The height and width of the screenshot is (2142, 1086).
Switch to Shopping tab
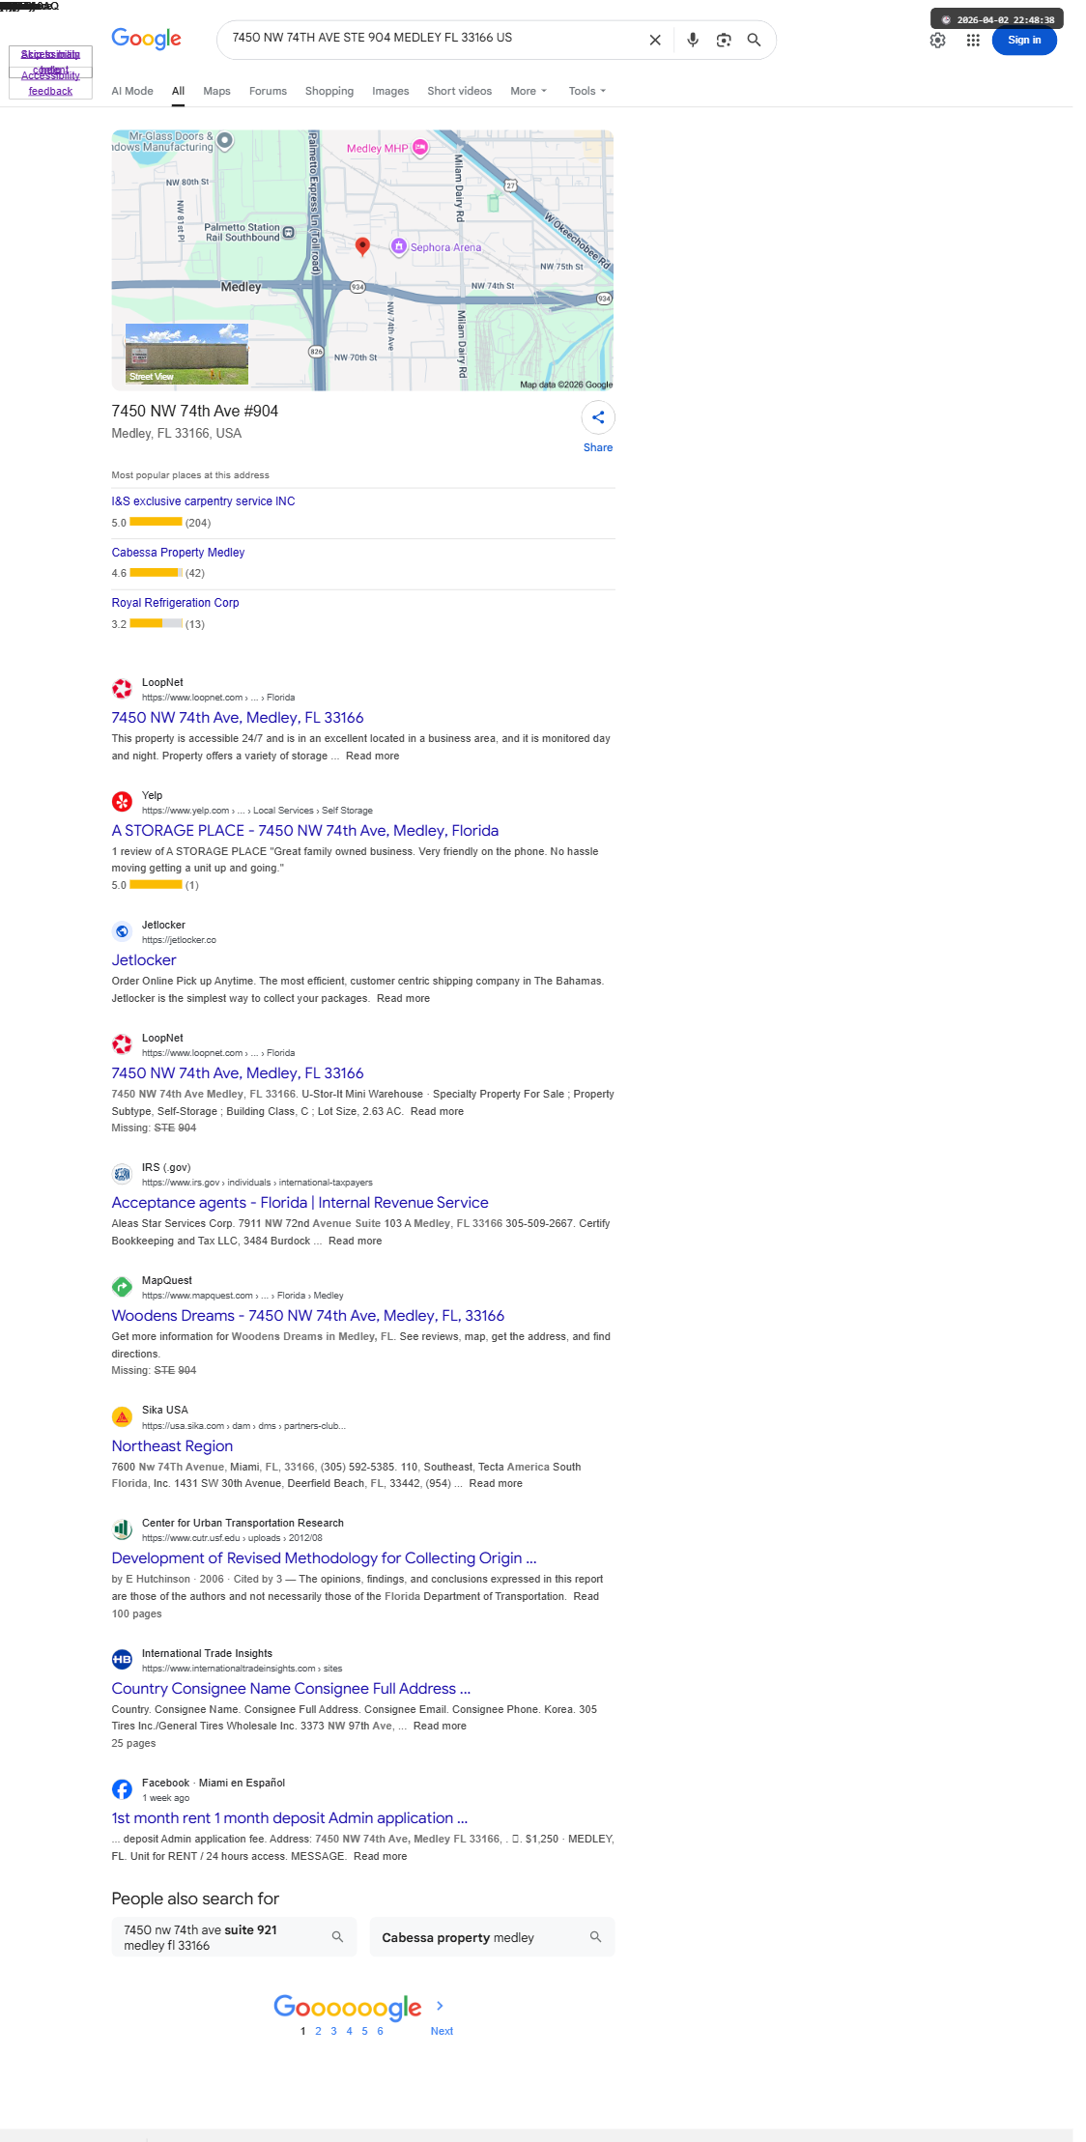pos(329,91)
